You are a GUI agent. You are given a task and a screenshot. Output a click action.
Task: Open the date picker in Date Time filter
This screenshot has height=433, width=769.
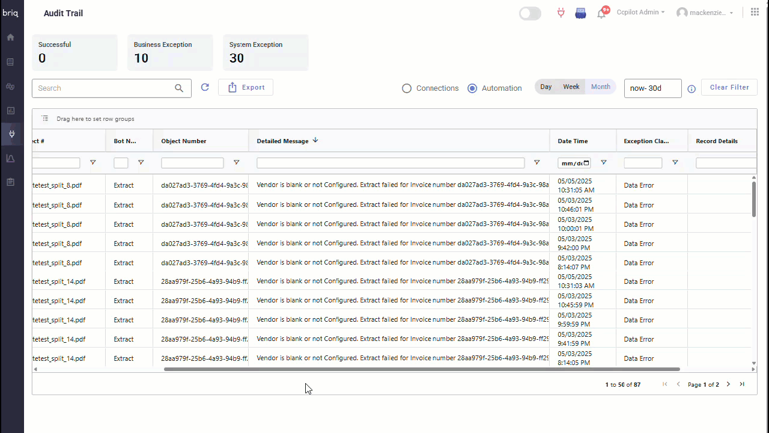[586, 163]
